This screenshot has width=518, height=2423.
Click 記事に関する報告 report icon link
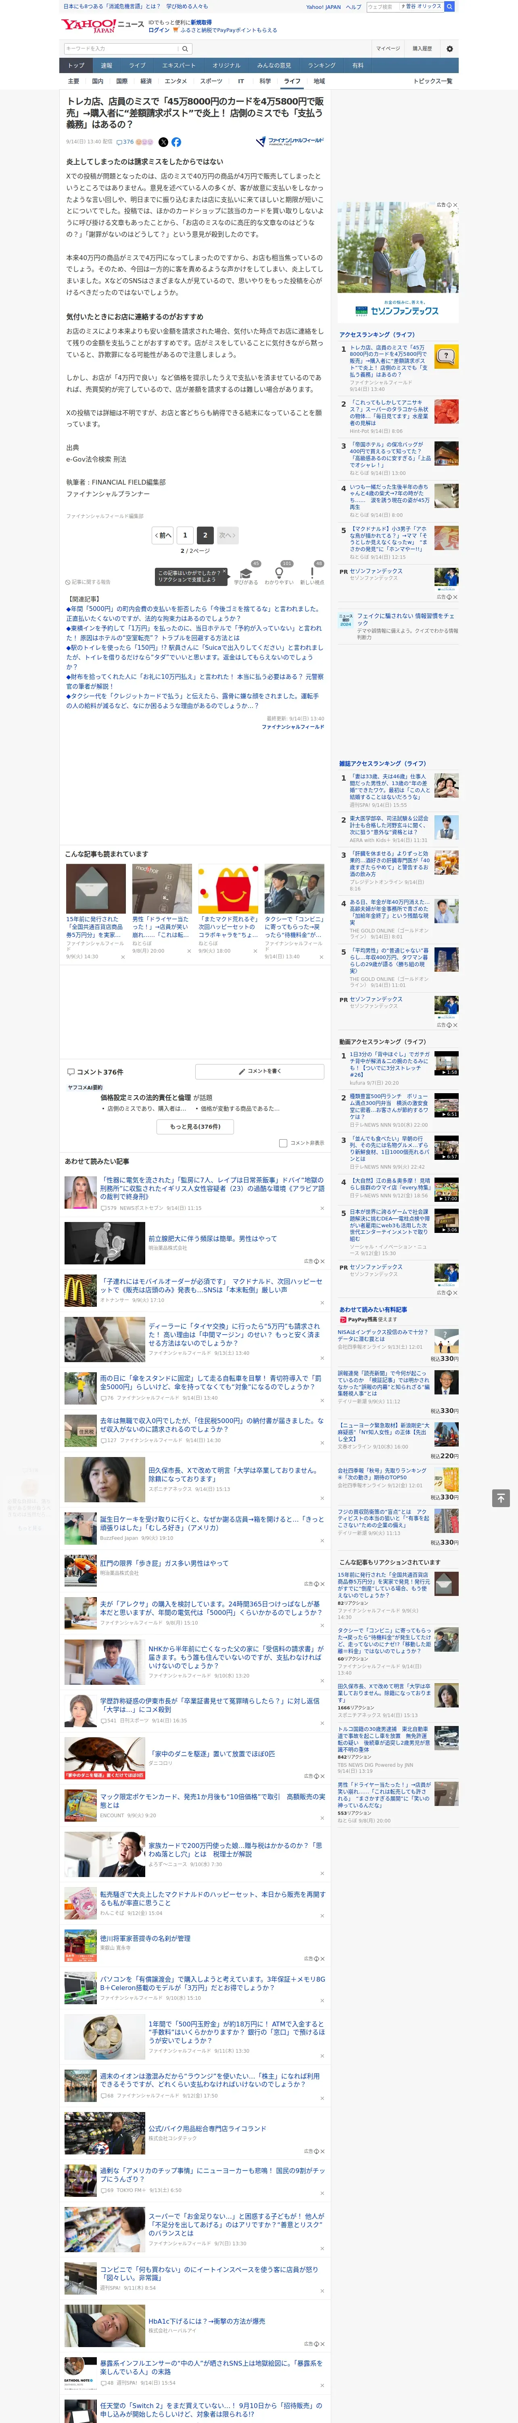[88, 582]
